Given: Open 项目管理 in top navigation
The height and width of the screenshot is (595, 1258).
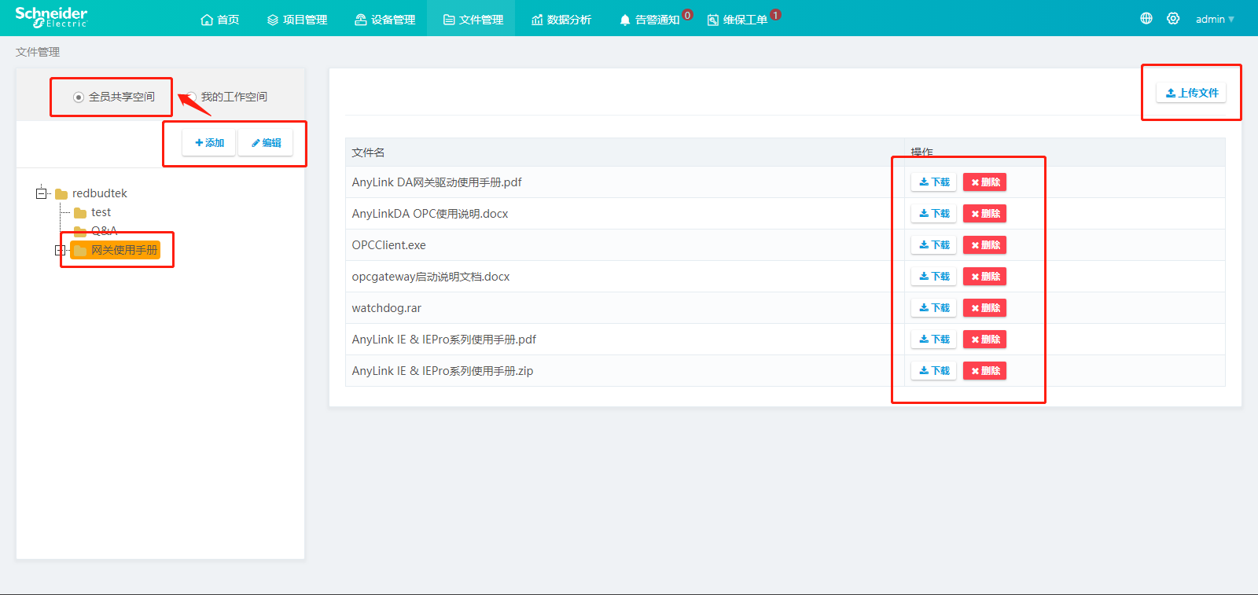Looking at the screenshot, I should tap(297, 20).
